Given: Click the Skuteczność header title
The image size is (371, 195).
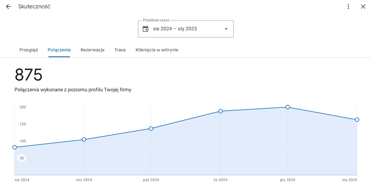Looking at the screenshot, I should coord(34,6).
